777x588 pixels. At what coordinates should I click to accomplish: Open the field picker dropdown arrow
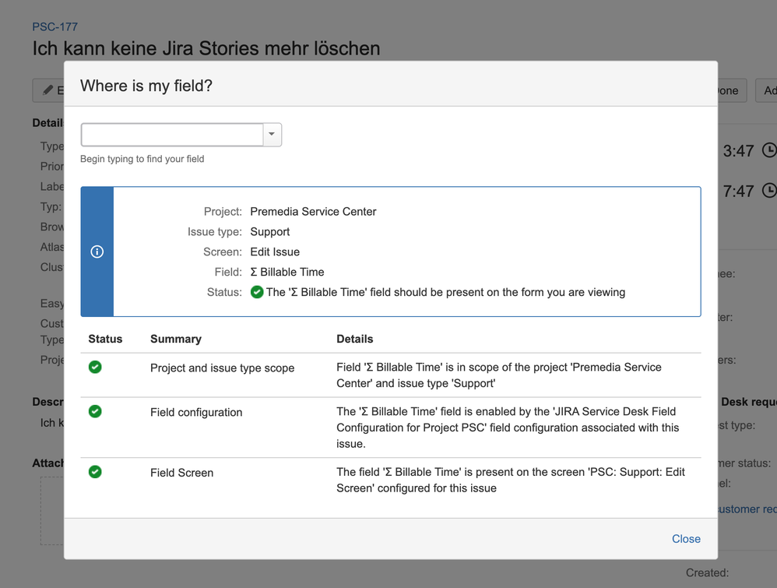pyautogui.click(x=272, y=135)
